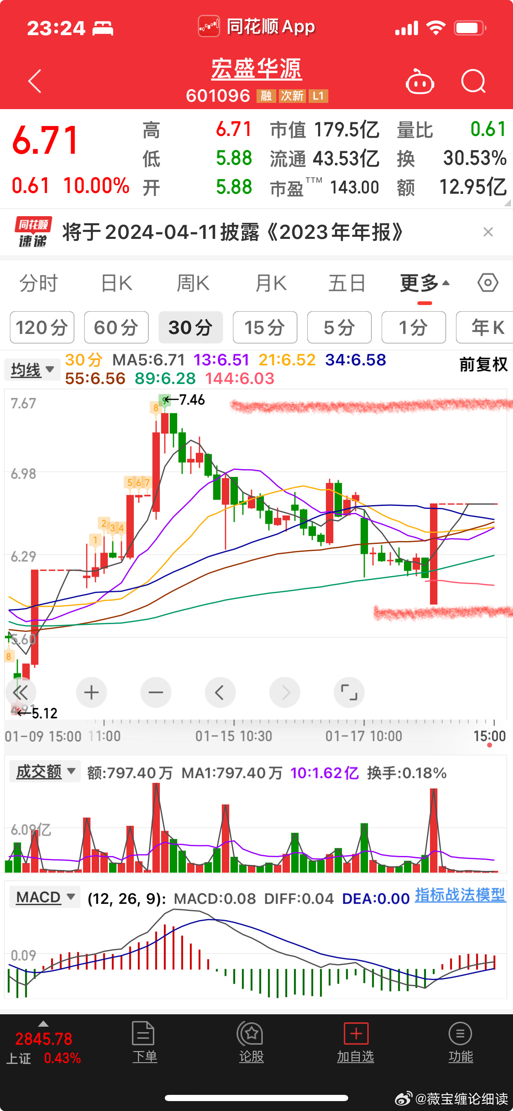The image size is (513, 1111).
Task: Expand chart to fullscreen view
Action: [x=349, y=693]
